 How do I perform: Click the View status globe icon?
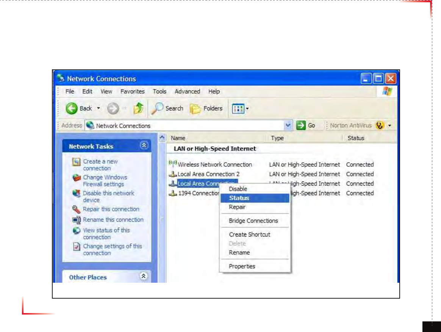pyautogui.click(x=77, y=231)
